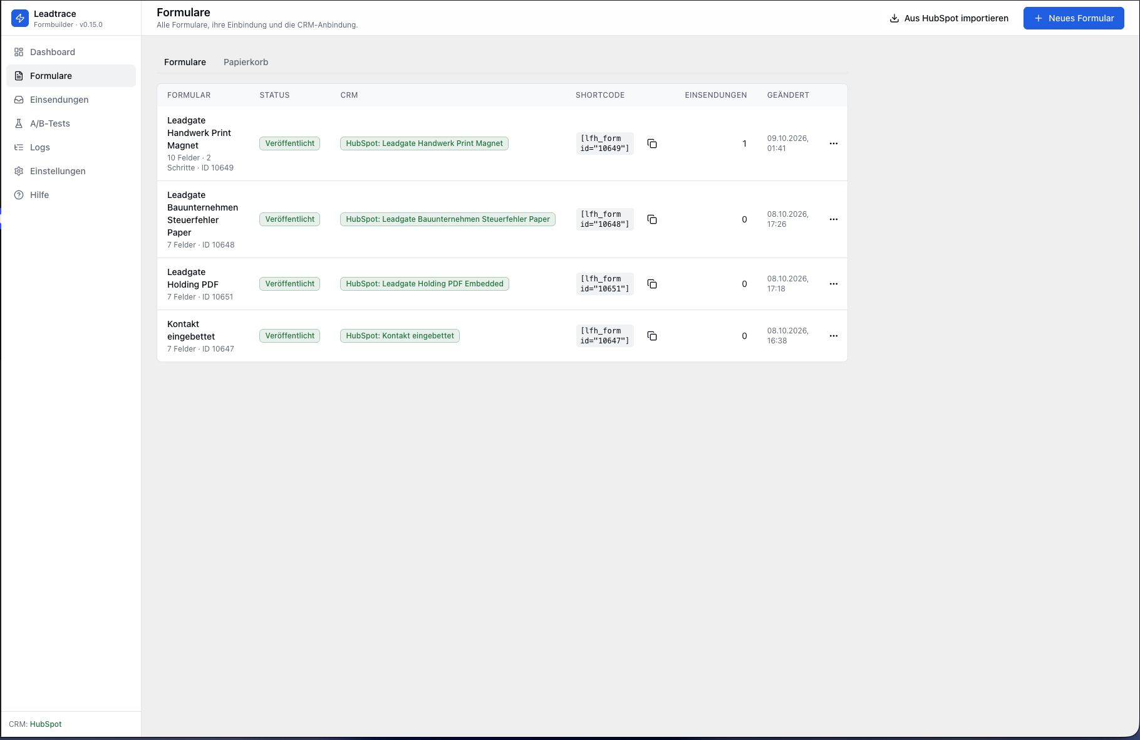This screenshot has height=740, width=1140.
Task: Open more options for Leadgate Holding PDF
Action: coord(834,284)
